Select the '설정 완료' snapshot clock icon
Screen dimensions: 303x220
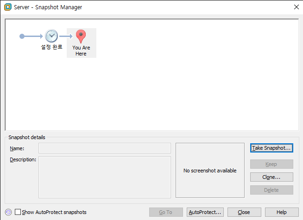click(x=51, y=36)
